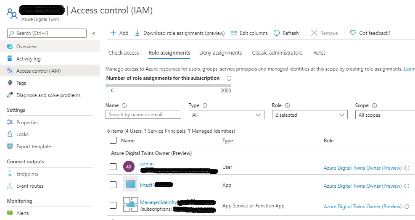Click the Tags icon
Screen dimensions: 415x220
click(10, 83)
